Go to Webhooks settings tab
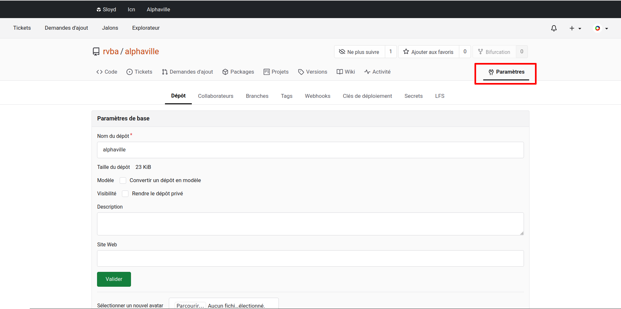The image size is (621, 309). (x=317, y=96)
